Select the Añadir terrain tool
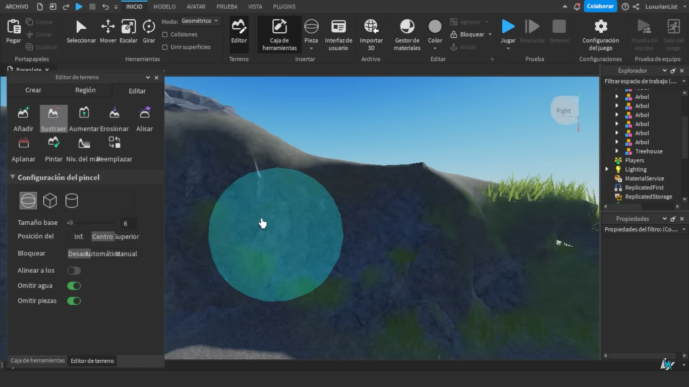 pyautogui.click(x=23, y=118)
